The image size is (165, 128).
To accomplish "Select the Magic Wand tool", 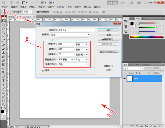I will pos(3,33).
